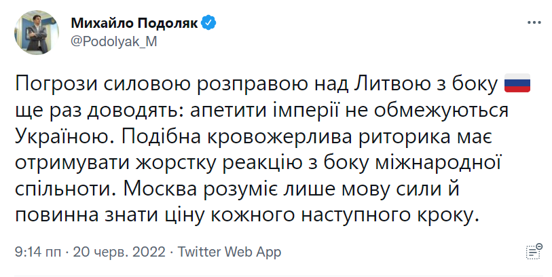Open Михайло Подоляк's profile picture
The image size is (552, 277).
pyautogui.click(x=37, y=32)
